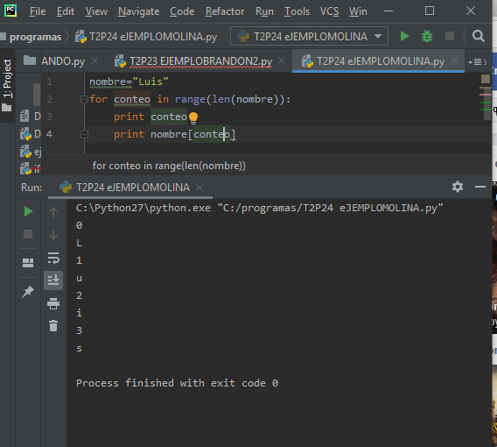The width and height of the screenshot is (497, 447).
Task: Click 'print conteo' code on line 3
Action: click(x=150, y=117)
